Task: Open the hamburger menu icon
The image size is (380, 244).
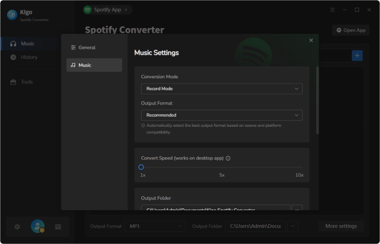Action: click(332, 9)
